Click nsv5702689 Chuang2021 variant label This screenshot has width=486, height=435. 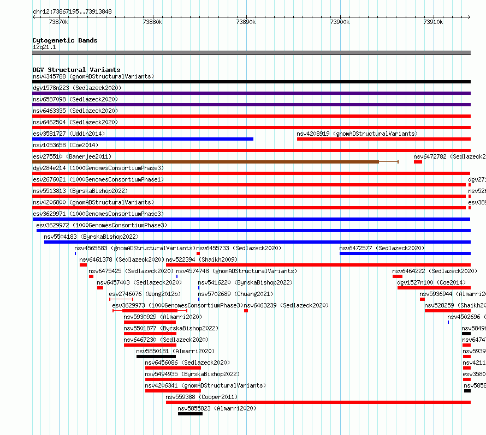(x=235, y=294)
